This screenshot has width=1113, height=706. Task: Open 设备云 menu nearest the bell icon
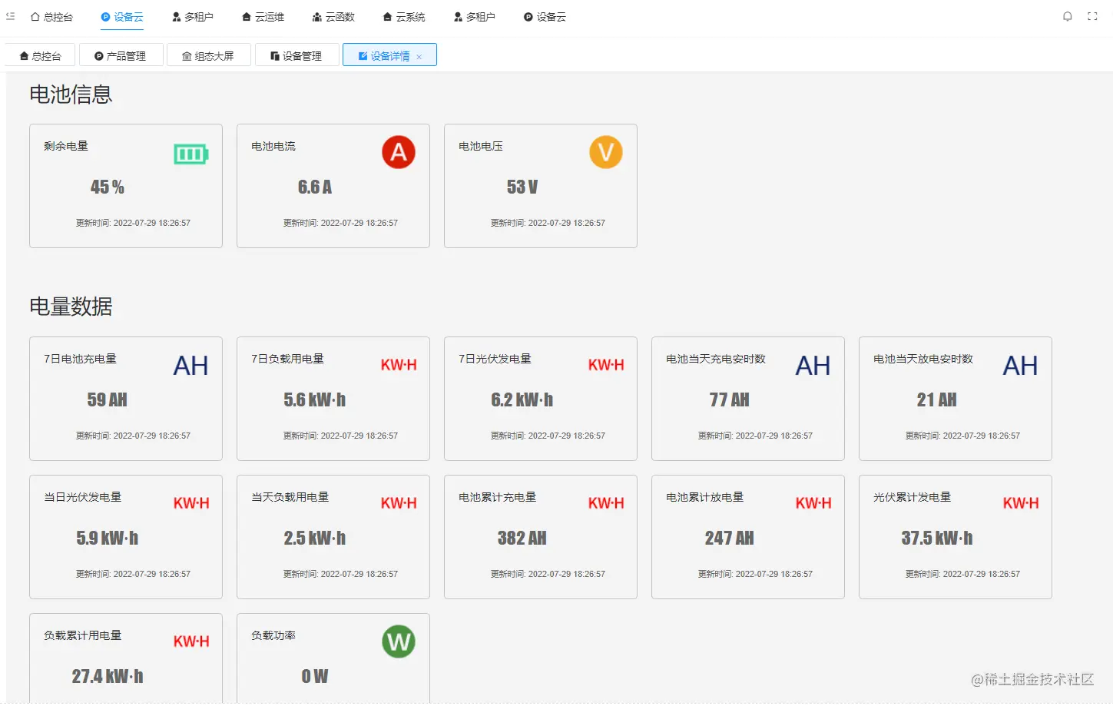545,17
